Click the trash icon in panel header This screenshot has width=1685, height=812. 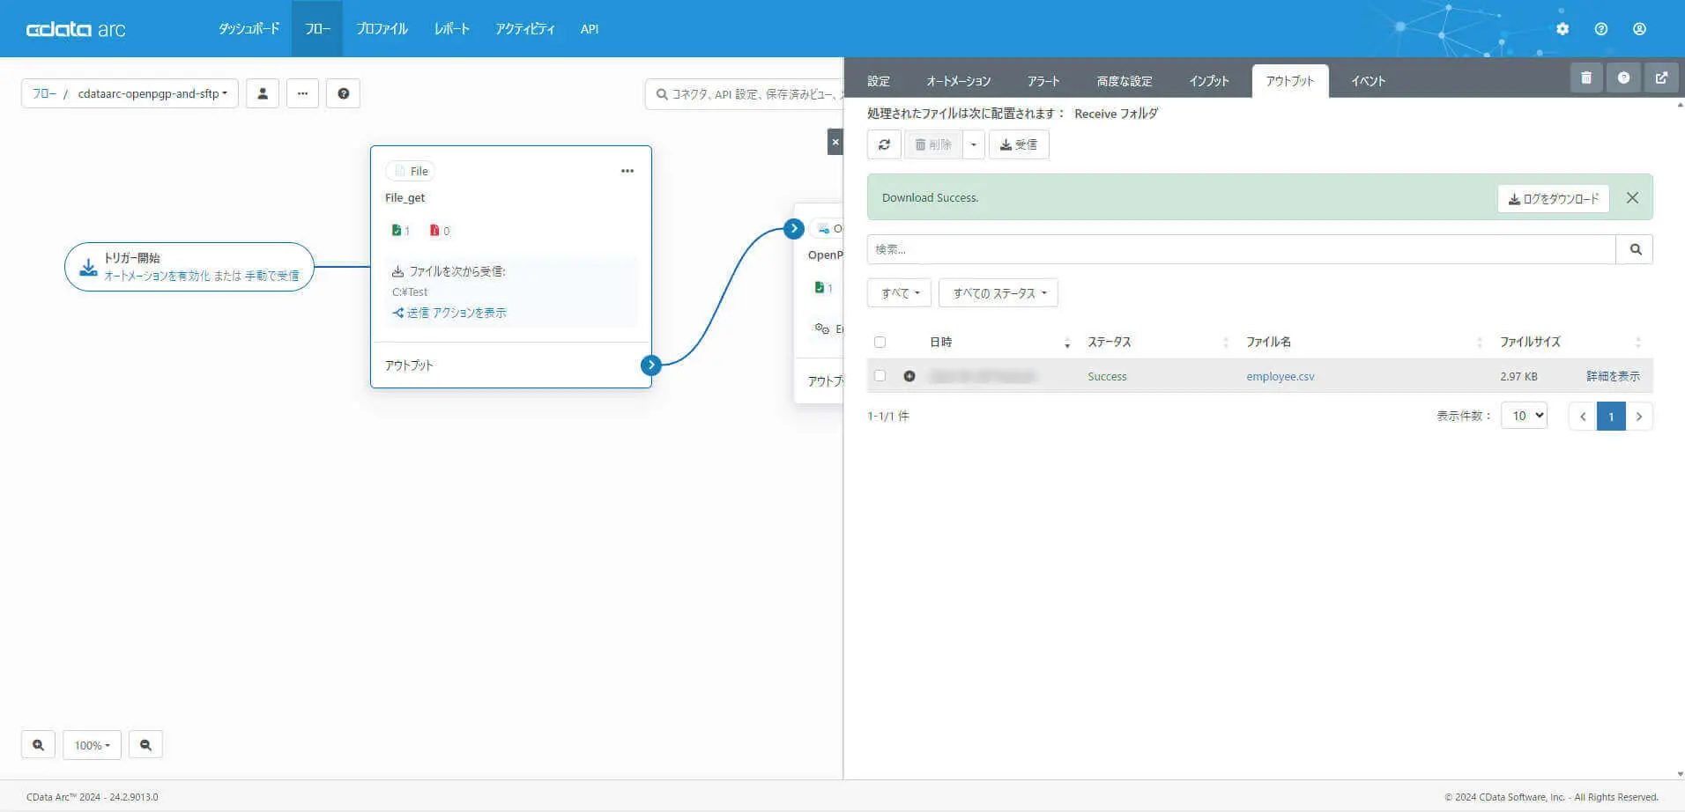tap(1586, 78)
